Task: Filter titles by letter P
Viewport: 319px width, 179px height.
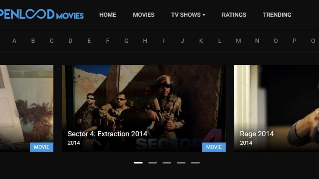Action: tap(295, 41)
